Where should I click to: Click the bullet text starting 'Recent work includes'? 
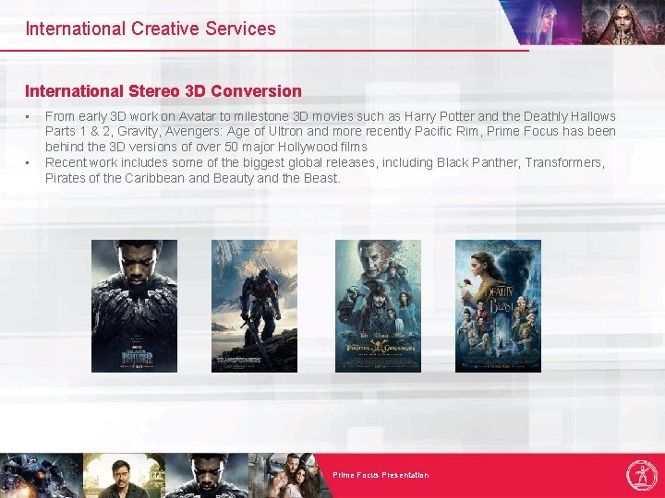pyautogui.click(x=325, y=171)
